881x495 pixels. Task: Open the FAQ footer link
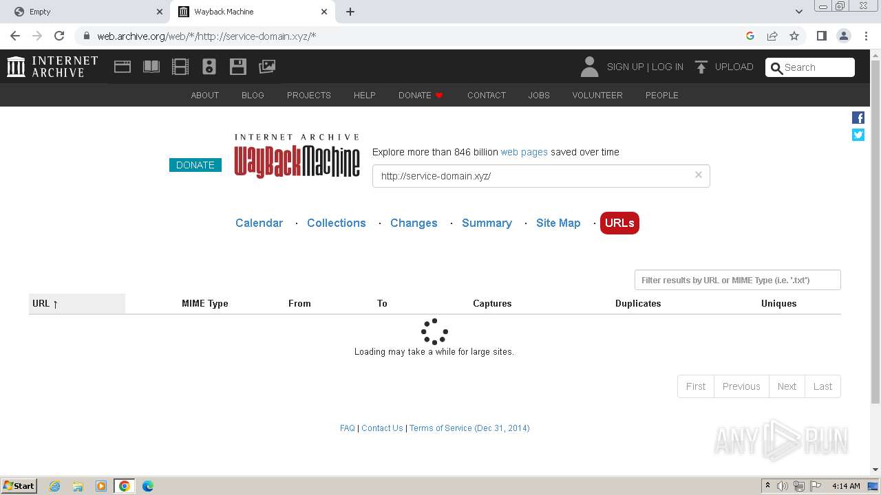click(348, 428)
